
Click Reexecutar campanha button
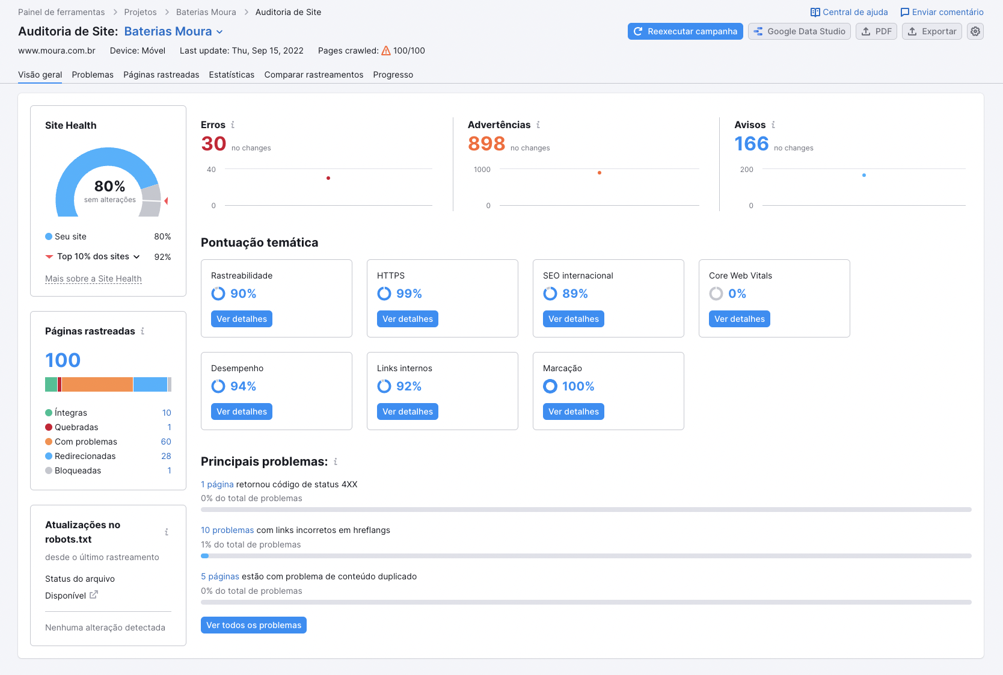coord(686,31)
